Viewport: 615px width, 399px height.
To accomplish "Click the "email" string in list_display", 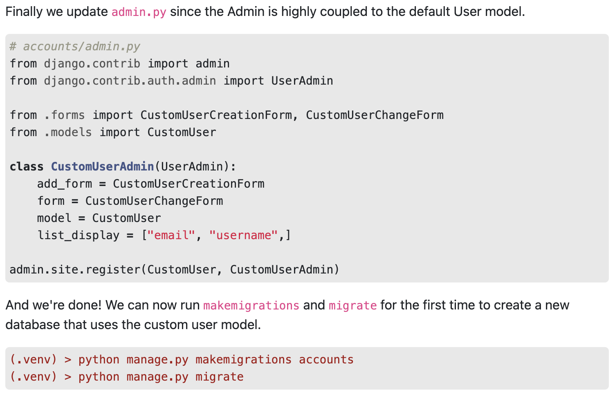I will [x=171, y=235].
